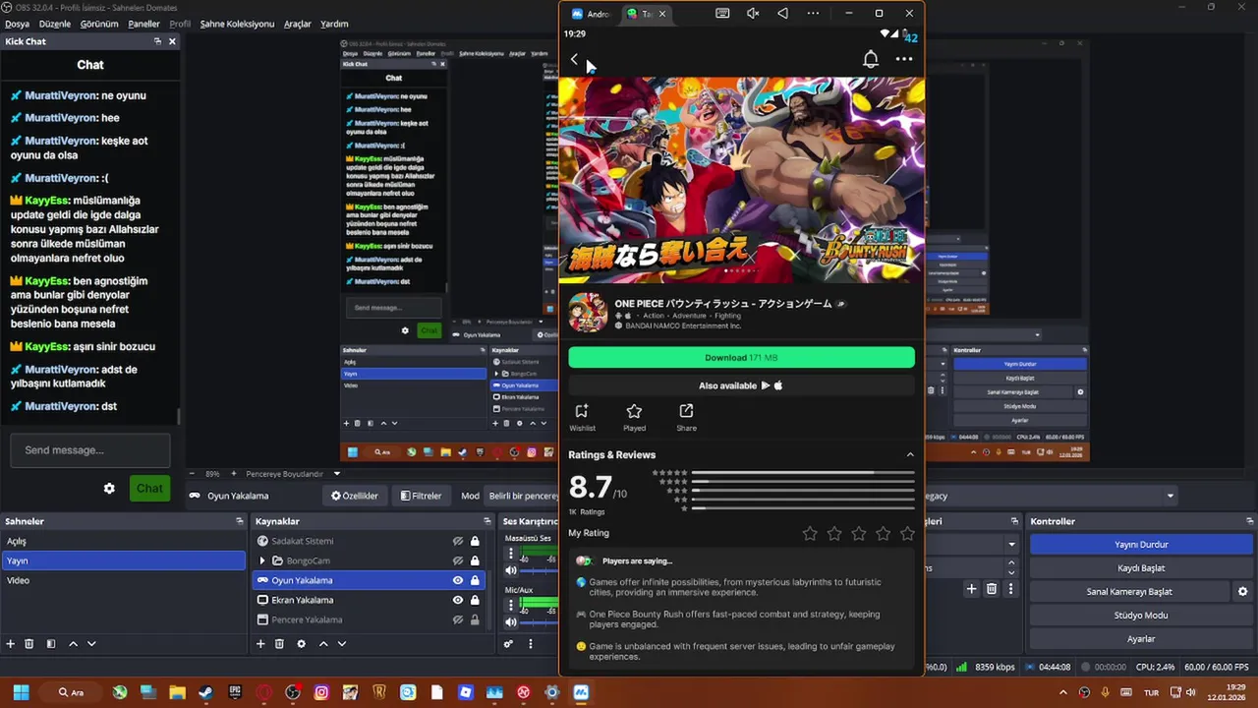Move scene up in Sahneler toolbar
The height and width of the screenshot is (708, 1258).
73,644
